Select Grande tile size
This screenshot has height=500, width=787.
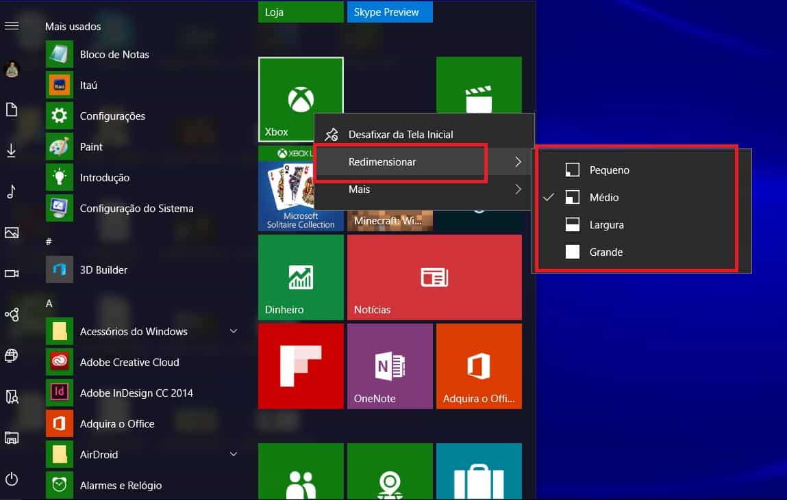(641, 252)
